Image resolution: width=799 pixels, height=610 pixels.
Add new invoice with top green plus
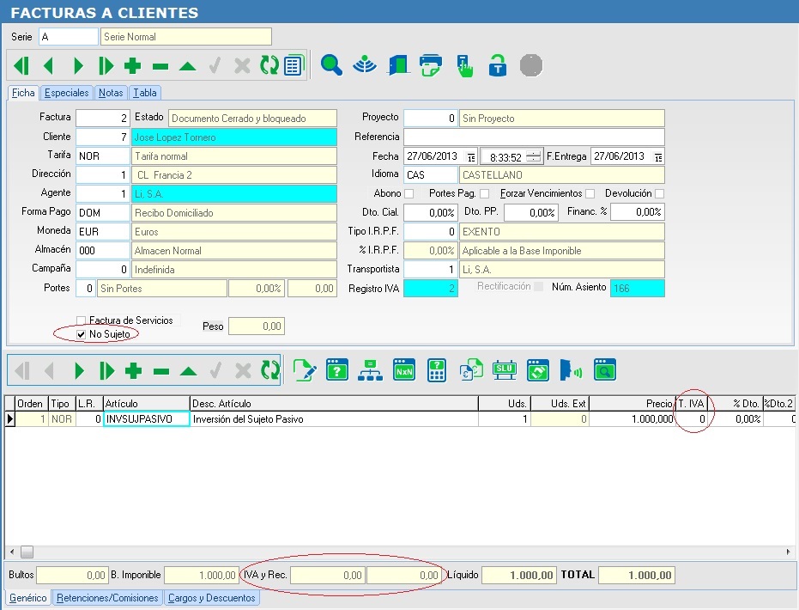(132, 66)
